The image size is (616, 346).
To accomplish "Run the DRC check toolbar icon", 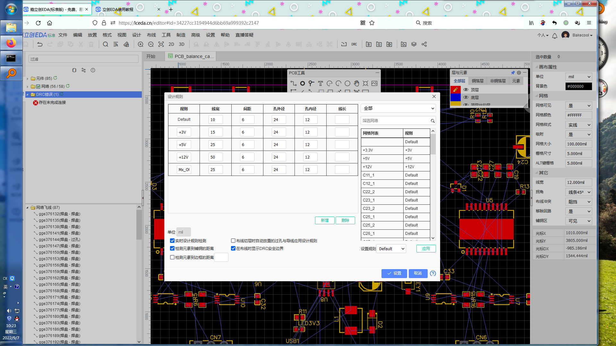I will tap(354, 44).
